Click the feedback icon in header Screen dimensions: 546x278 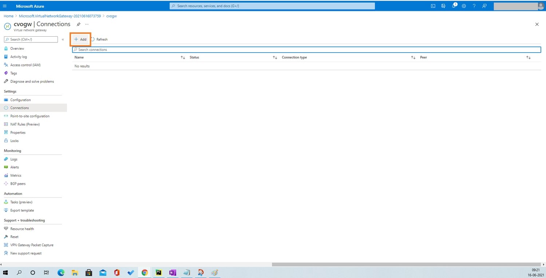tap(484, 6)
